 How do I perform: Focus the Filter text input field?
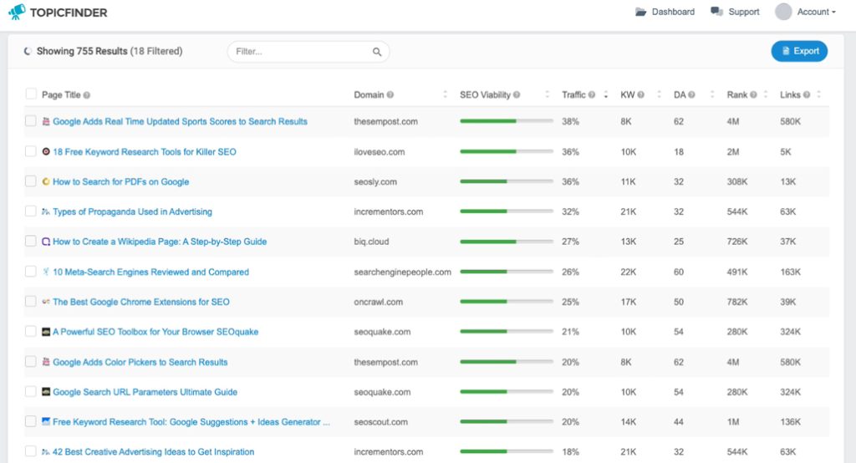pos(302,52)
